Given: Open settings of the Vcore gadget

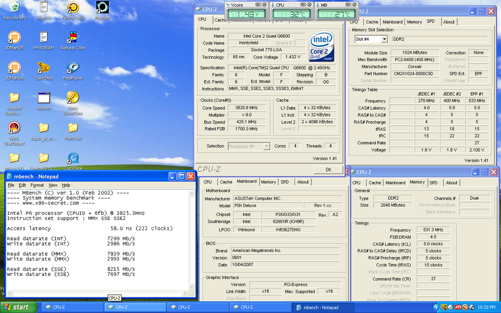Looking at the screenshot, I should [258, 5].
